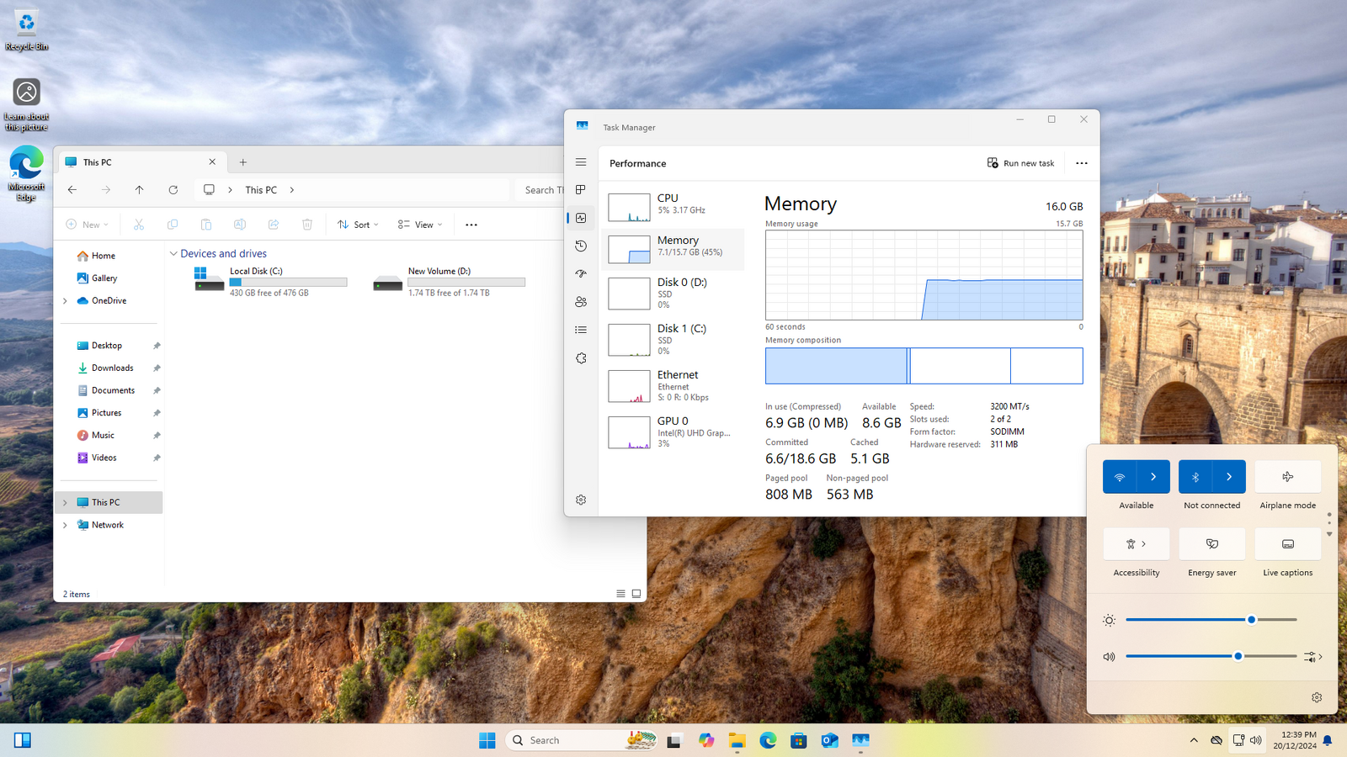Viewport: 1347px width, 757px height.
Task: Open Accessibility quick settings options
Action: click(x=1137, y=544)
